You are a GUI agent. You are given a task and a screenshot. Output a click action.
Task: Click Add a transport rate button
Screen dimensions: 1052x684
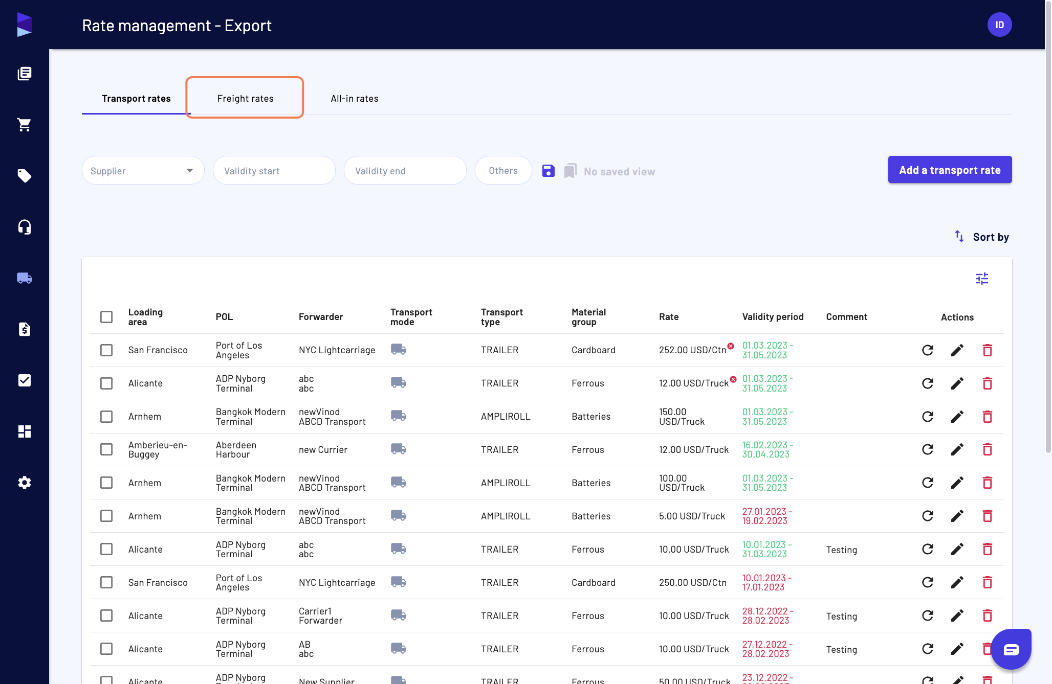click(x=950, y=170)
